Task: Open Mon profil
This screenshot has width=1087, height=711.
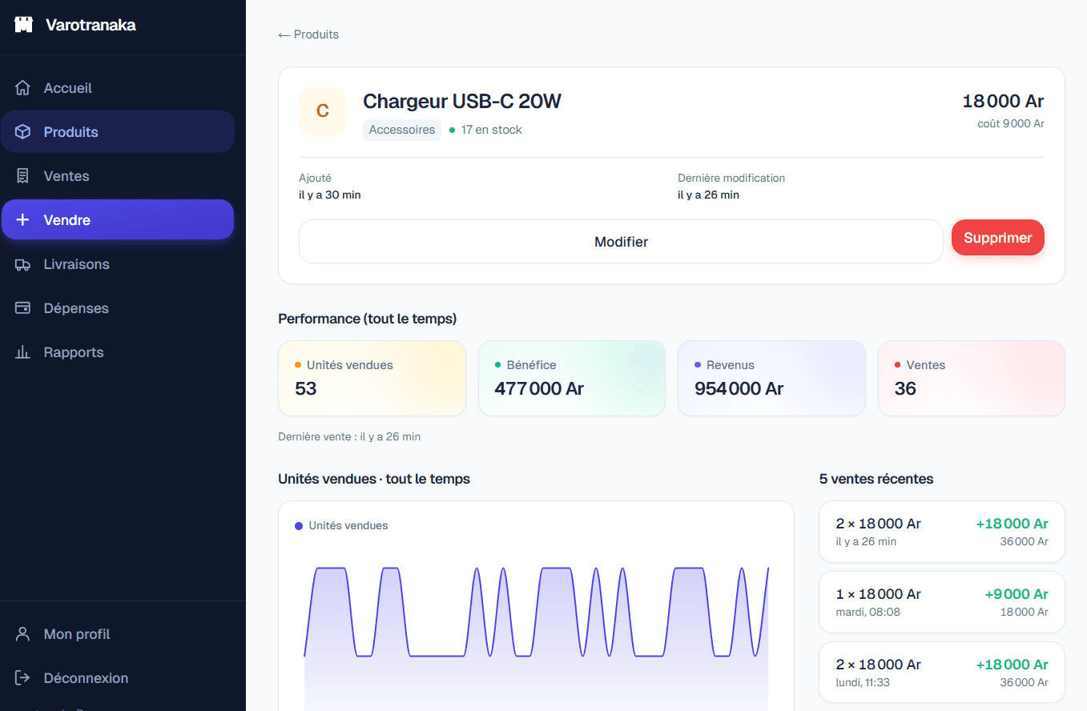Action: coord(118,634)
